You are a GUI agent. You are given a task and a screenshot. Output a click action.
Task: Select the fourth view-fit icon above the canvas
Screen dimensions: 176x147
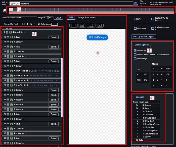(x=99, y=25)
